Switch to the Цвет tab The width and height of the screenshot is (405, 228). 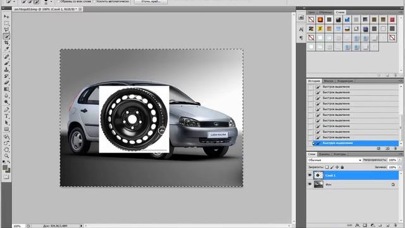tap(312, 12)
